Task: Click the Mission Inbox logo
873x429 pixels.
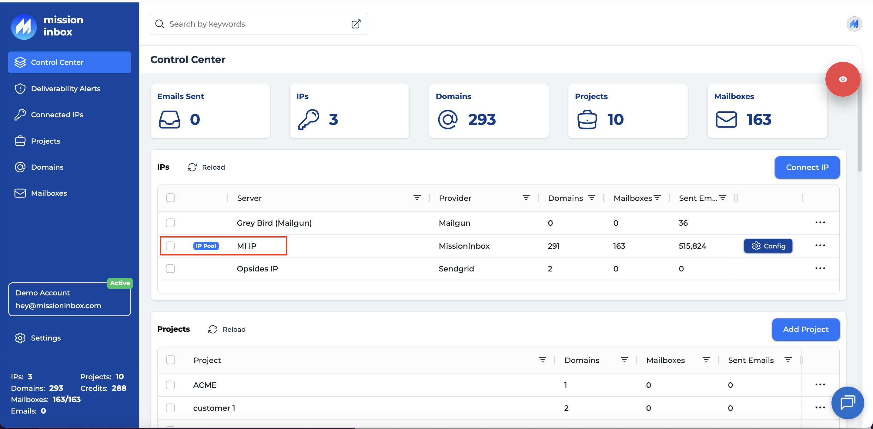Action: click(x=24, y=26)
